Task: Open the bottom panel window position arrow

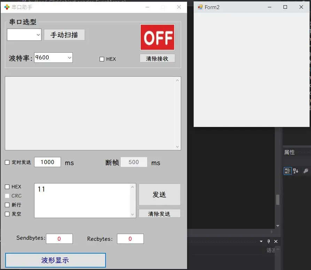Action: 261,241
